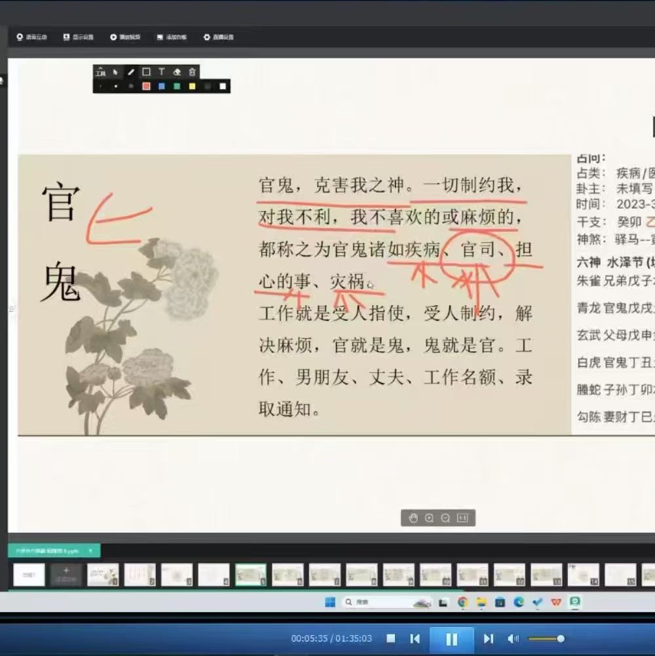Pick the blue pen color
The image size is (655, 656).
tap(162, 86)
